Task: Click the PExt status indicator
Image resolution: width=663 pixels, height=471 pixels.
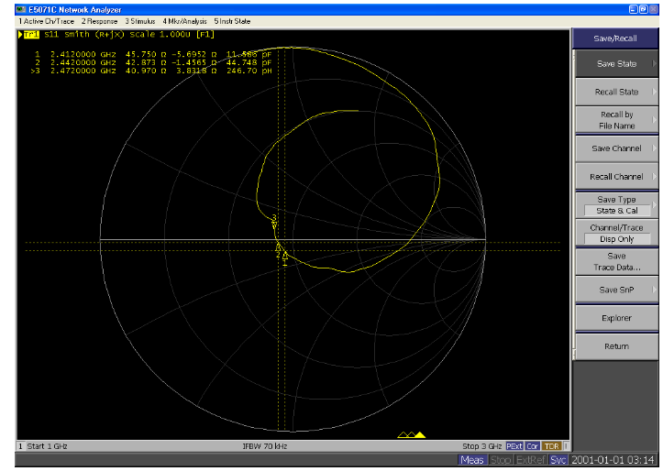Action: click(514, 446)
